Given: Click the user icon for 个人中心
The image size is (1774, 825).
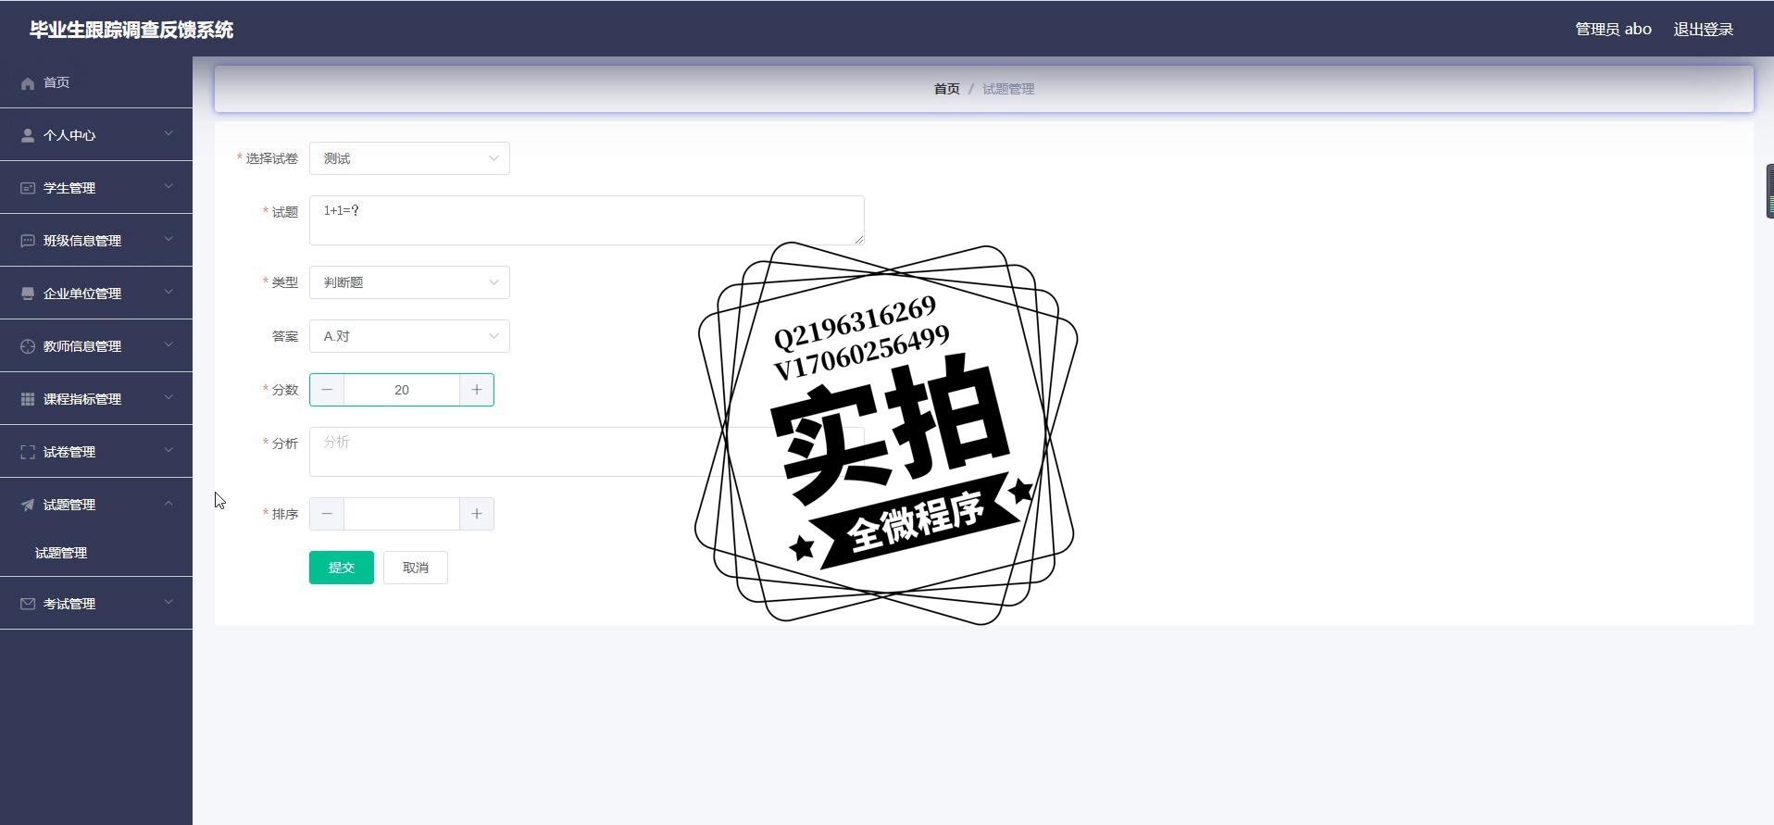Looking at the screenshot, I should coord(28,135).
